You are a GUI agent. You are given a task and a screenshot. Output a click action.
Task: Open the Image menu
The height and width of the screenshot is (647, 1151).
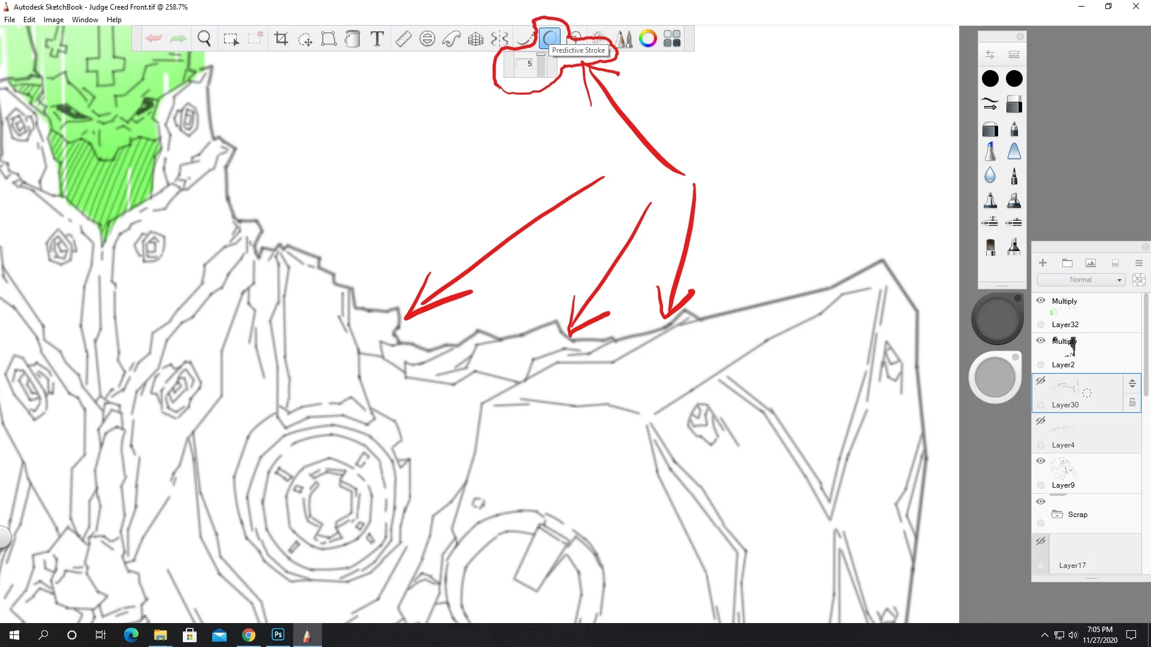[x=53, y=20]
